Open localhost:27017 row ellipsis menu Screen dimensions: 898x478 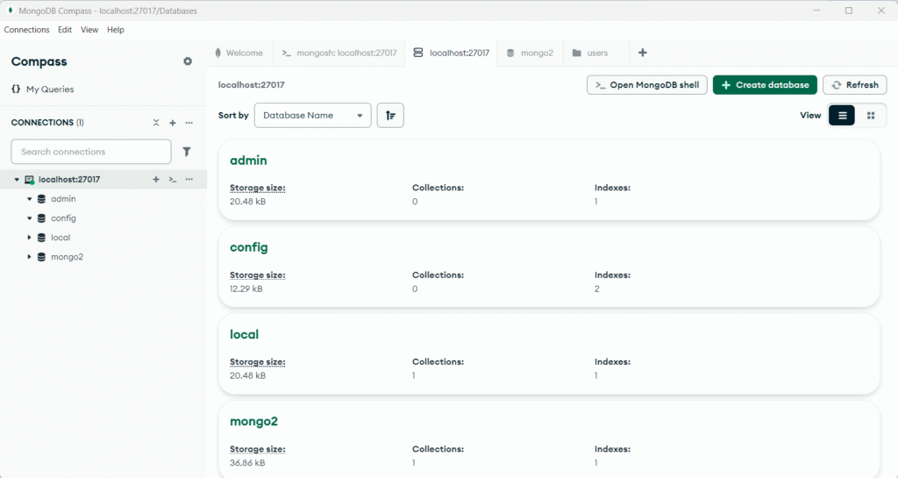[x=189, y=179]
